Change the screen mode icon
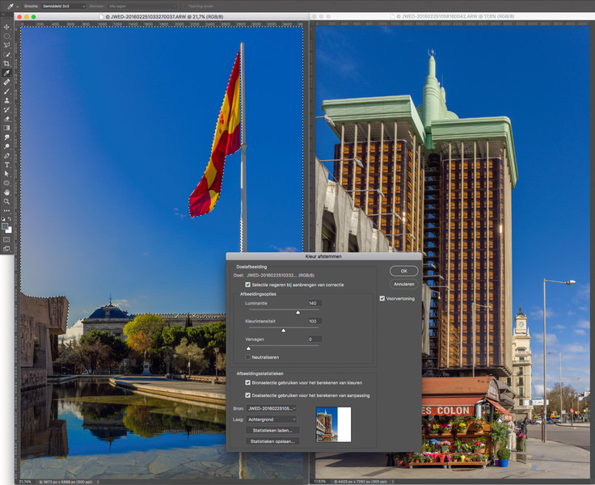Image resolution: width=595 pixels, height=485 pixels. tap(6, 249)
